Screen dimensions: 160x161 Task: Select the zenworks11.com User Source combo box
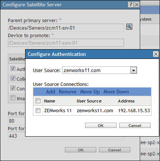[x=100, y=71]
